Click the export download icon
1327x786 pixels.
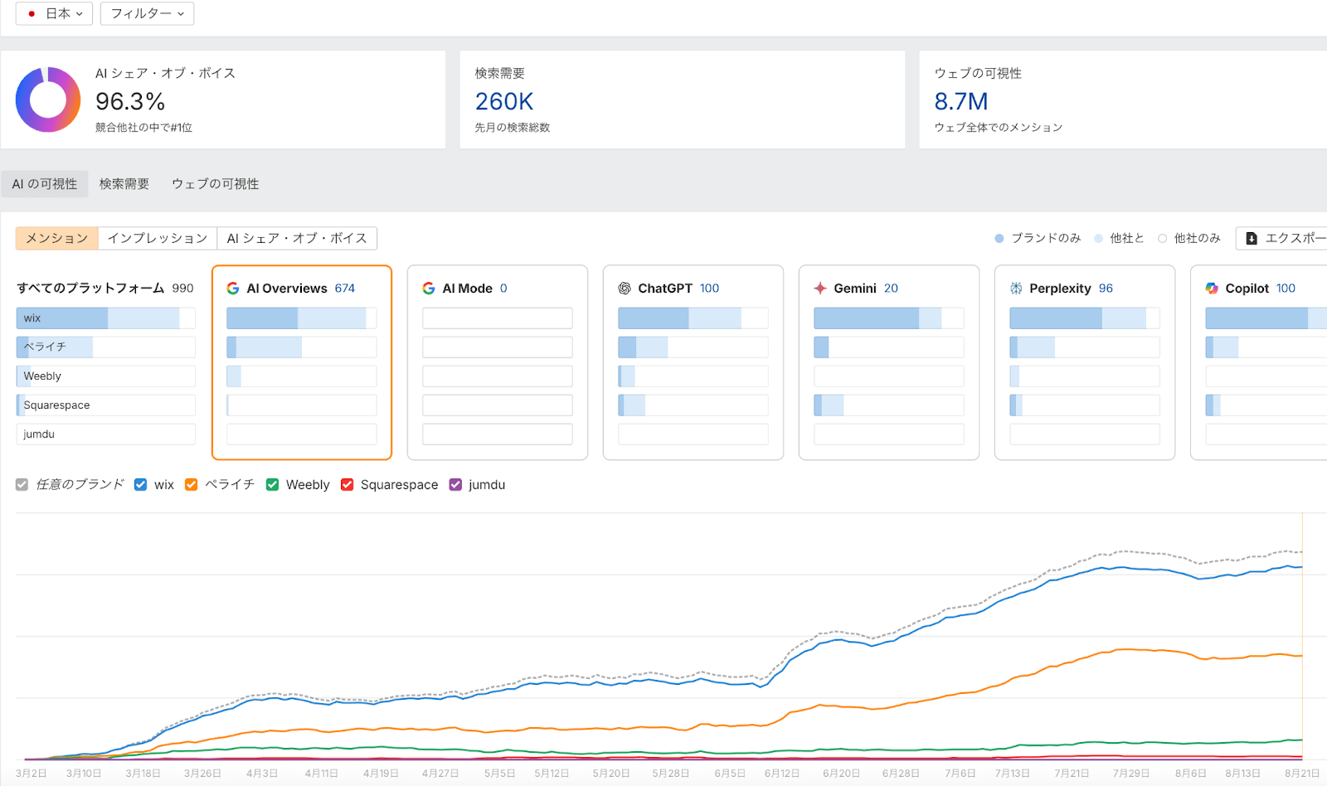(x=1252, y=238)
